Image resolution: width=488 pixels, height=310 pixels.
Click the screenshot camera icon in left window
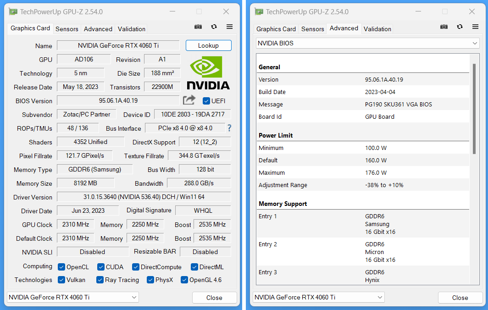198,27
